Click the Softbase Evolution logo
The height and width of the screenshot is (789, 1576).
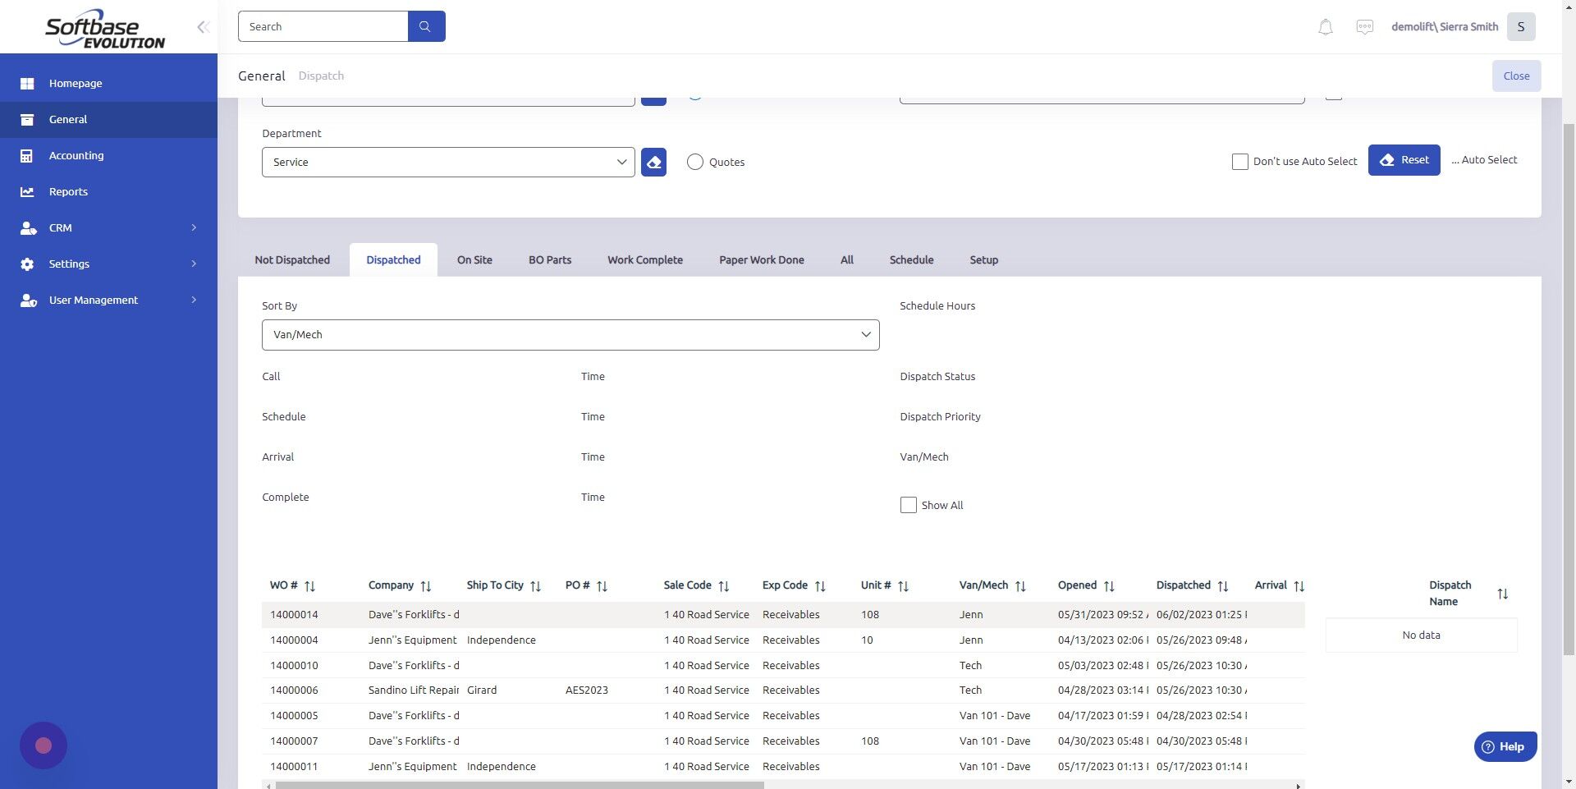105,29
